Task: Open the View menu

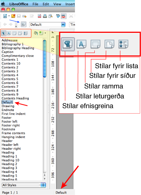Action: [x=57, y=4]
